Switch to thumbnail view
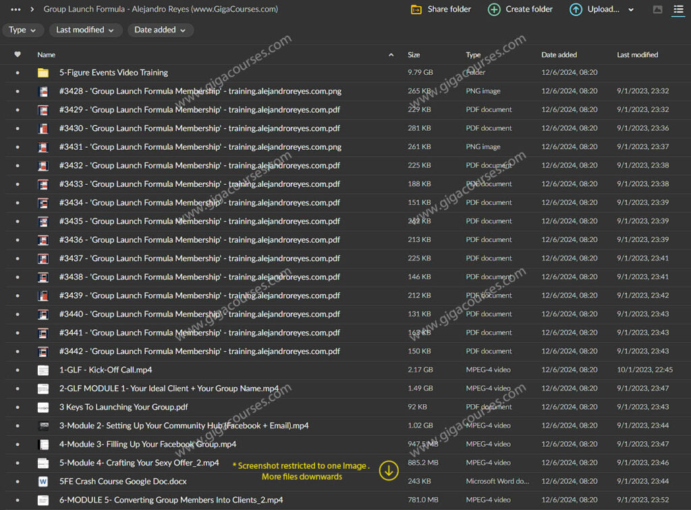The height and width of the screenshot is (510, 691). [x=658, y=9]
